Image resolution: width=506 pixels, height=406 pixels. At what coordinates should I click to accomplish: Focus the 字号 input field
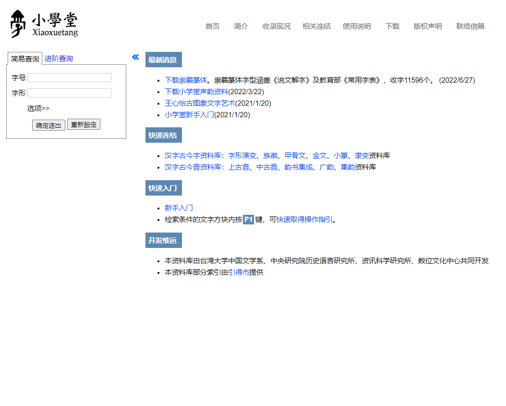click(70, 77)
